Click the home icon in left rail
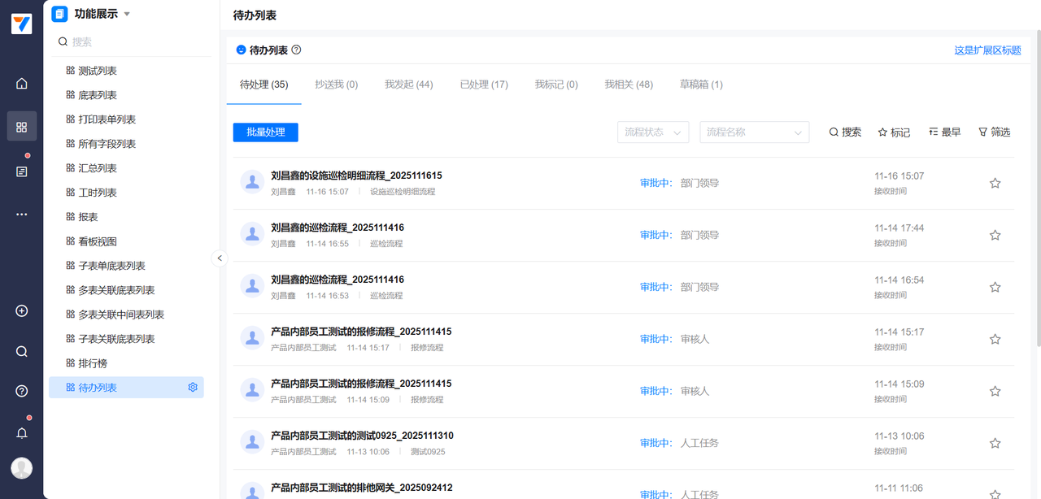Viewport: 1041px width, 499px height. (x=22, y=84)
